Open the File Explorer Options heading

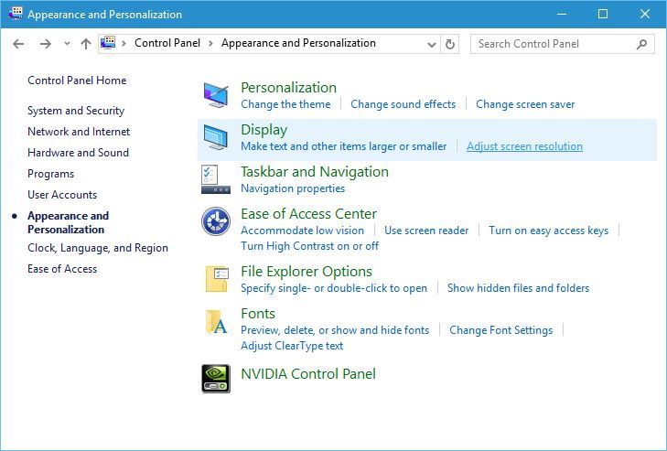coord(307,272)
